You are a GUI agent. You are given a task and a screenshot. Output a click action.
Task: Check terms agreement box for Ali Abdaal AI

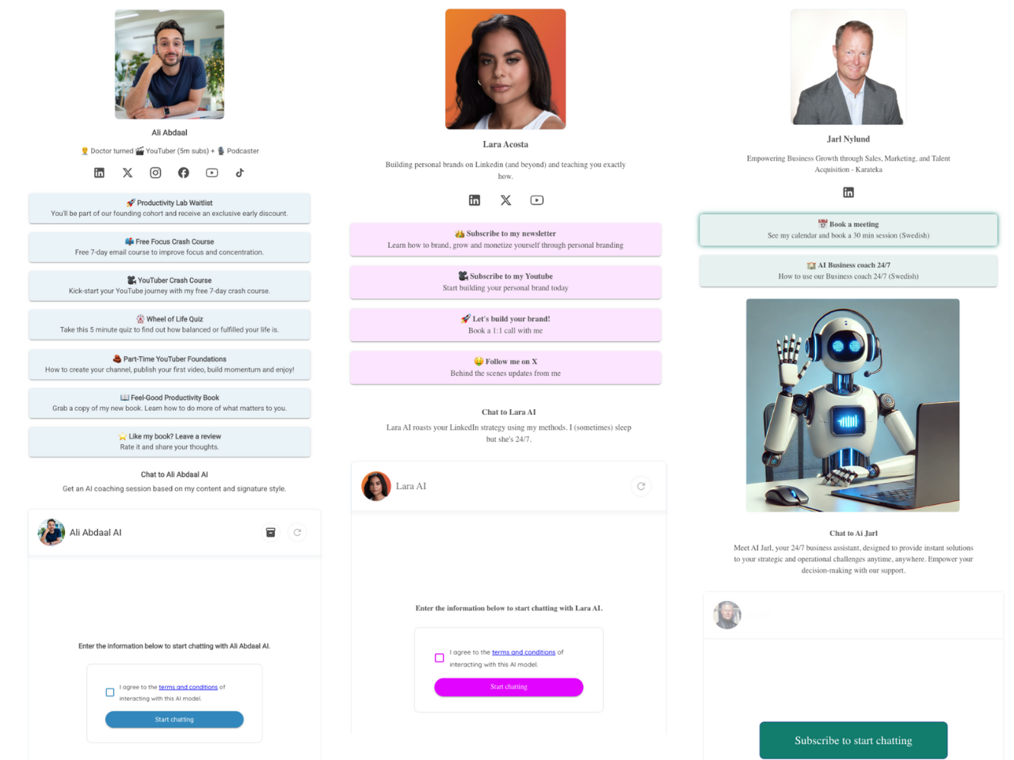tap(110, 693)
